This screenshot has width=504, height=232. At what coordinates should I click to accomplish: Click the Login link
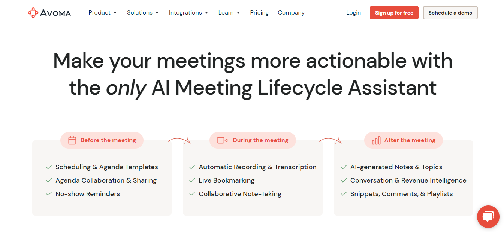point(353,12)
